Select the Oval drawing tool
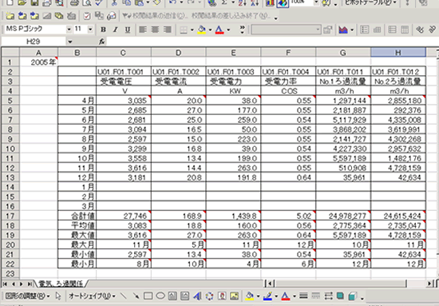The image size is (439, 306). (160, 296)
